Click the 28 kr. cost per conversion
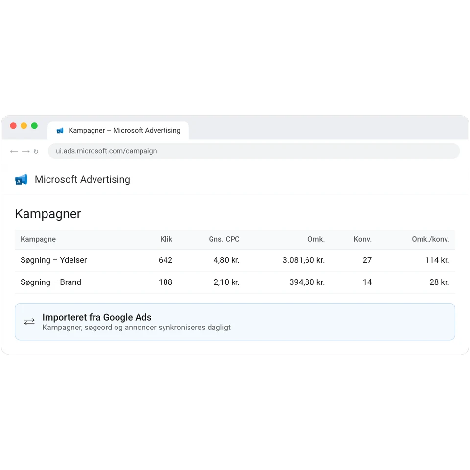 click(440, 282)
